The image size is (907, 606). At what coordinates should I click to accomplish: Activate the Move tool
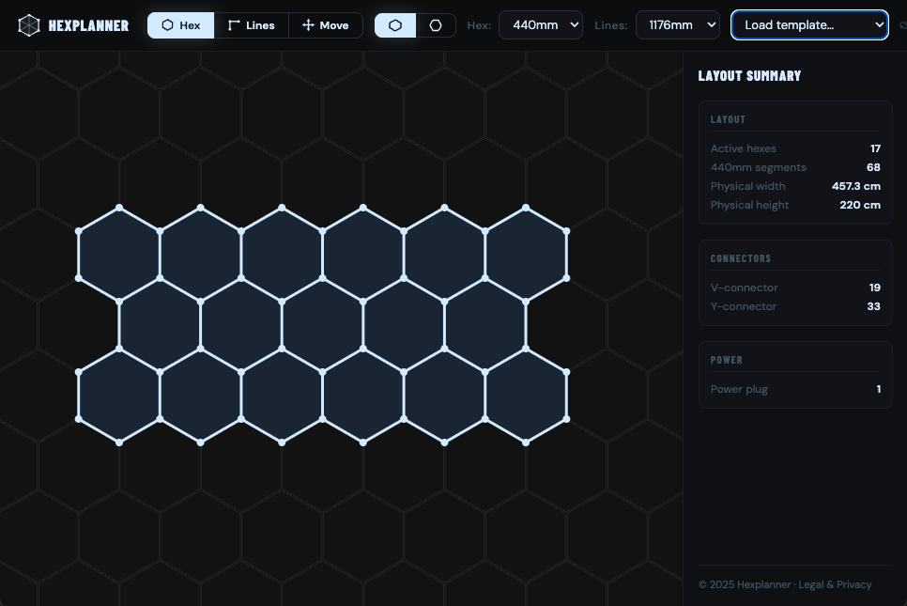pyautogui.click(x=326, y=25)
